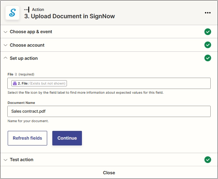
Task: Click inside the File input field
Action: (x=109, y=83)
